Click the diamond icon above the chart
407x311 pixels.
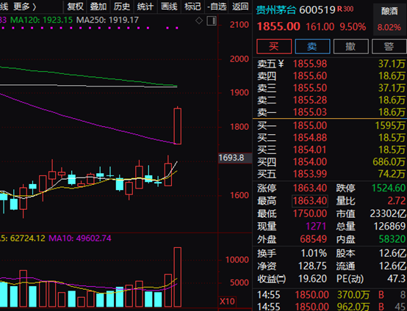[199, 21]
